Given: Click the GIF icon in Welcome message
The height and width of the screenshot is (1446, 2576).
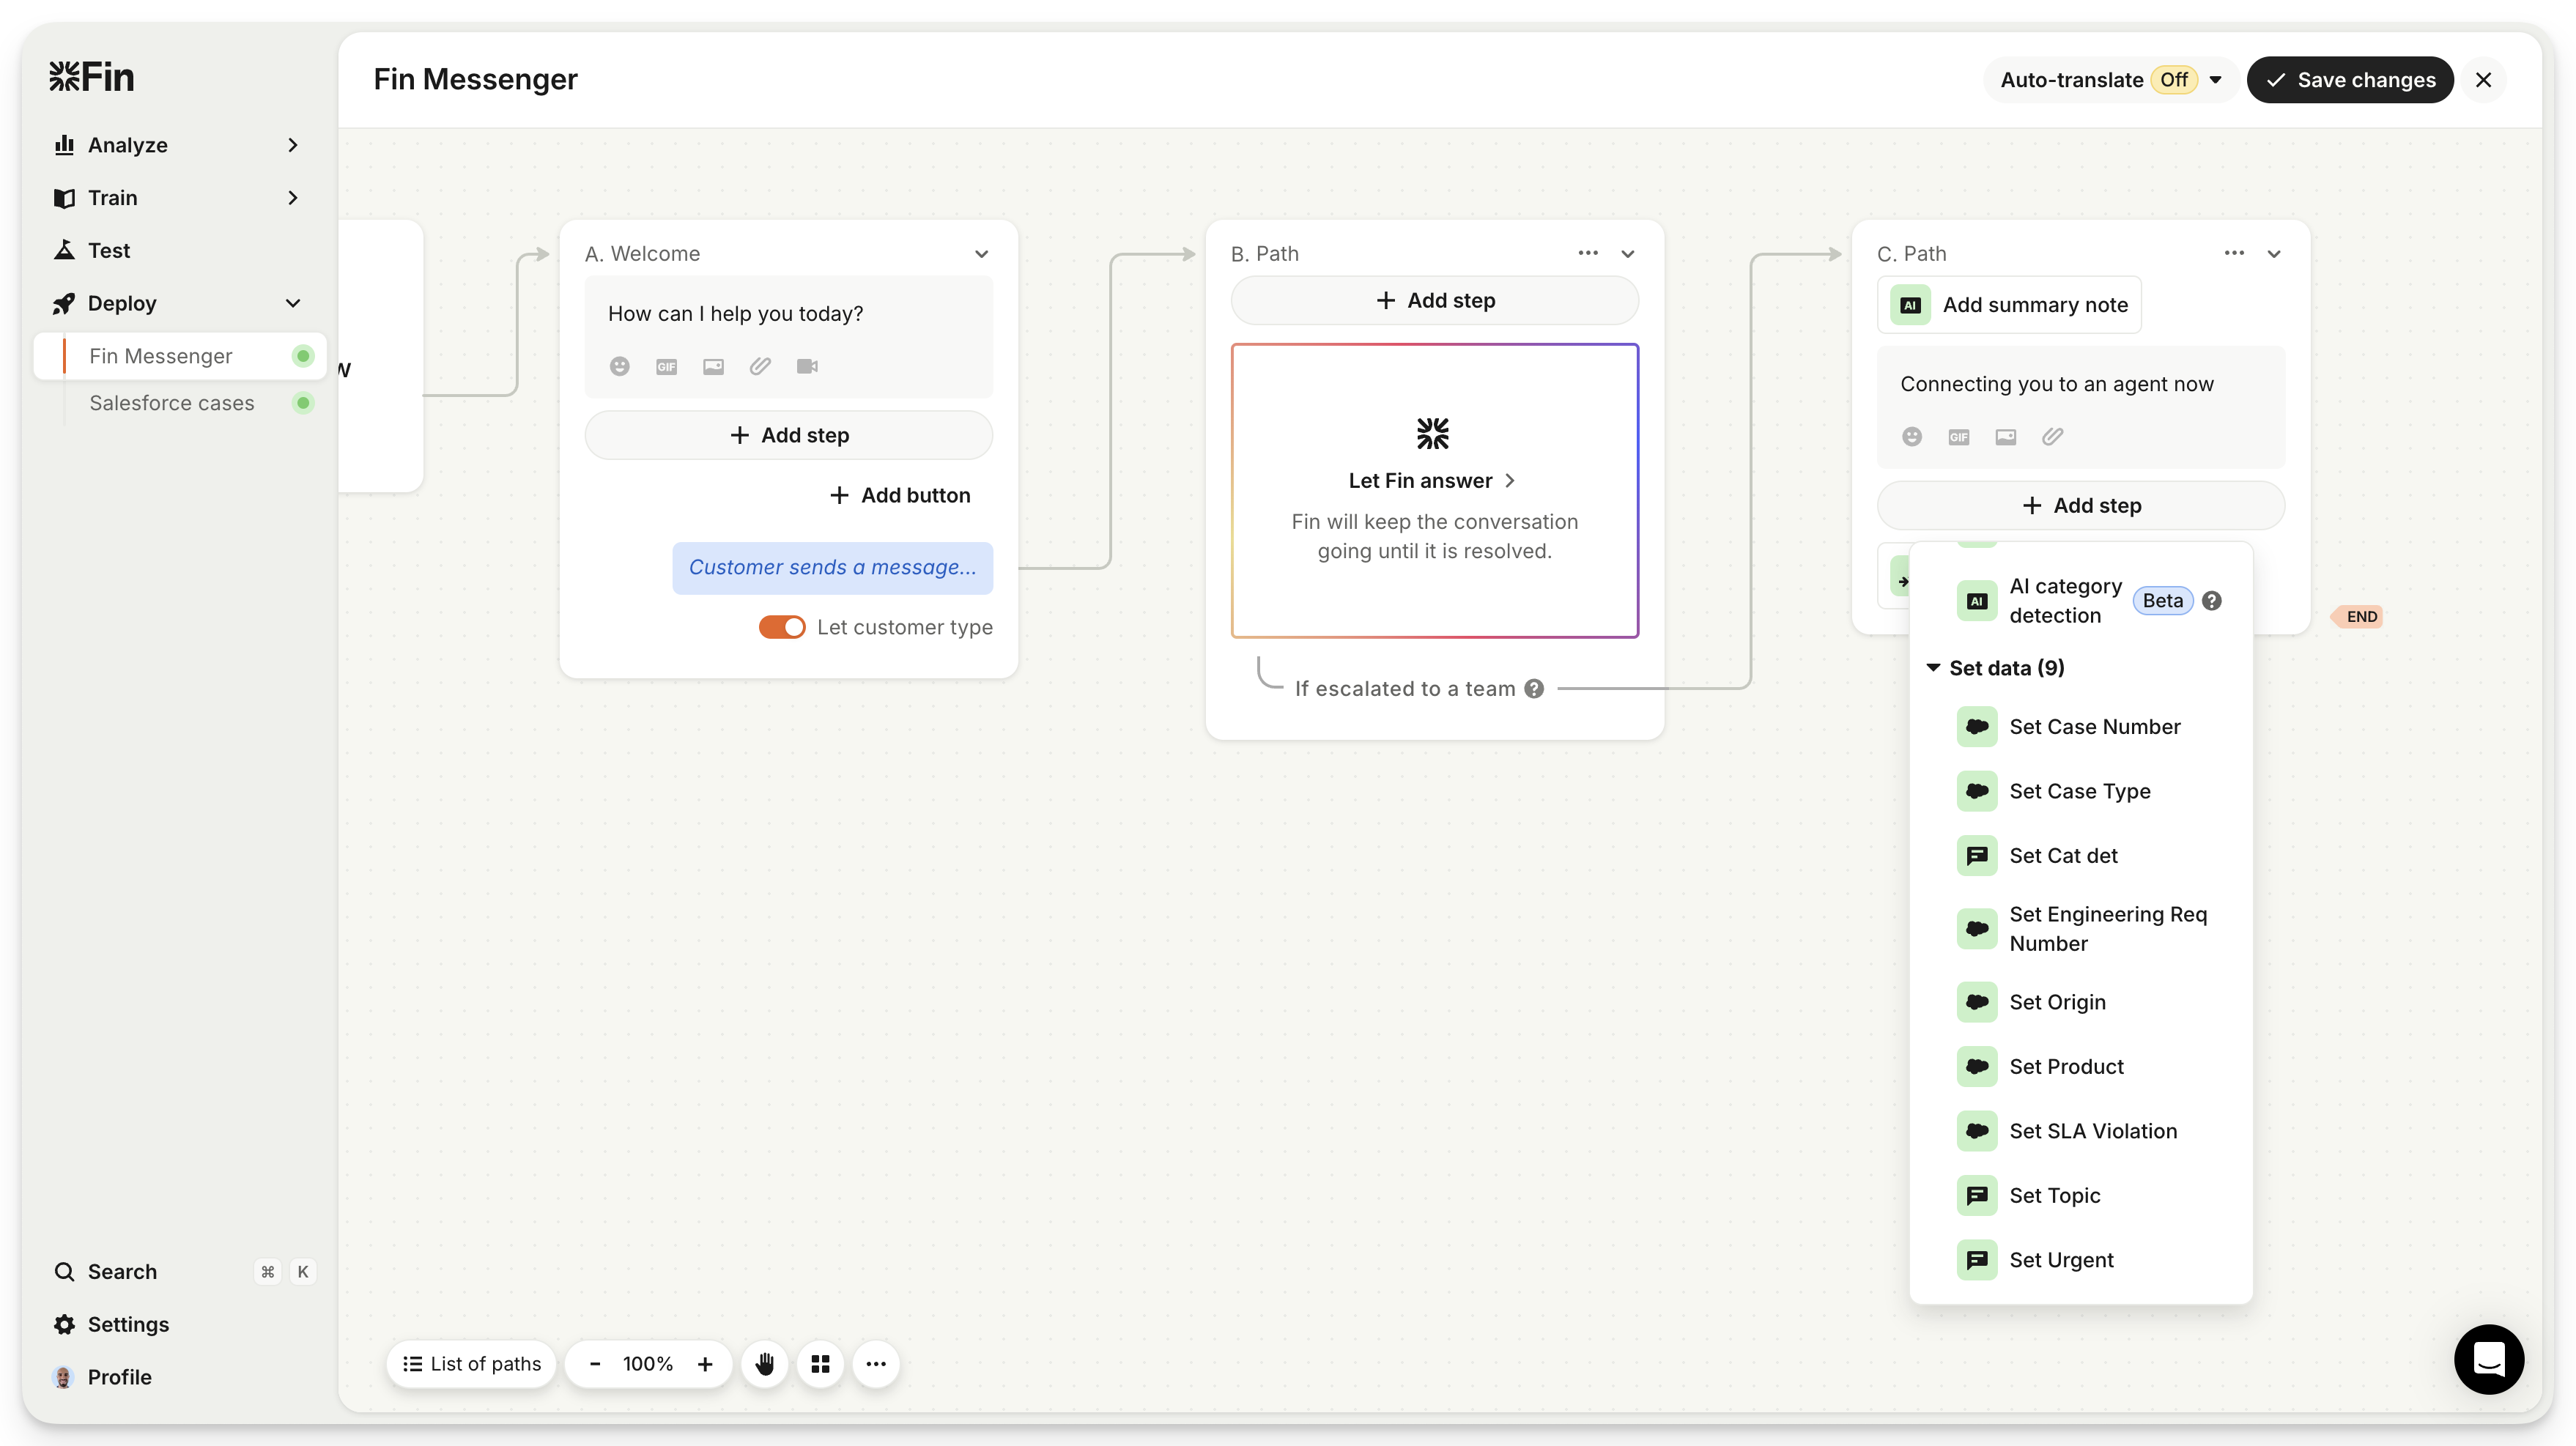Looking at the screenshot, I should (666, 366).
